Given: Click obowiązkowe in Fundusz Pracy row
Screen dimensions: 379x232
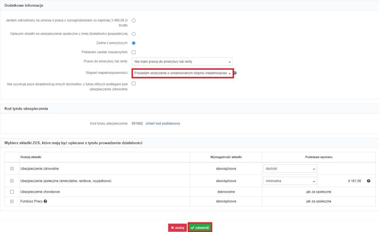Looking at the screenshot, I should 226,201.
